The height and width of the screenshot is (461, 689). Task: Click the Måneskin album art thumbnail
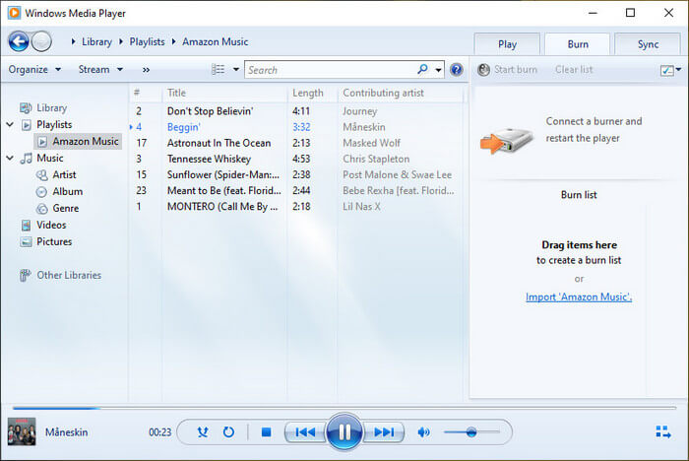click(x=22, y=431)
